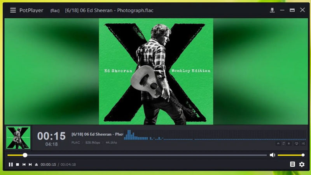Click the large 00:15 elapsed time display
This screenshot has width=311, height=175.
[x=51, y=136]
